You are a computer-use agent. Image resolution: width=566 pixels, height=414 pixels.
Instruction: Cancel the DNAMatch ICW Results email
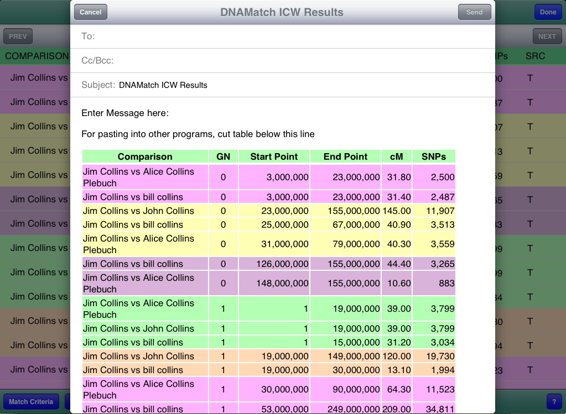tap(91, 12)
